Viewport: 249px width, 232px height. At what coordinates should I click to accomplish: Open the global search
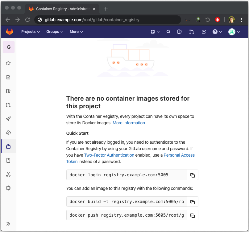[x=168, y=32]
